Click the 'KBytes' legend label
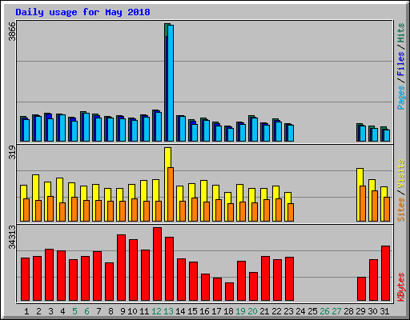 (x=401, y=287)
